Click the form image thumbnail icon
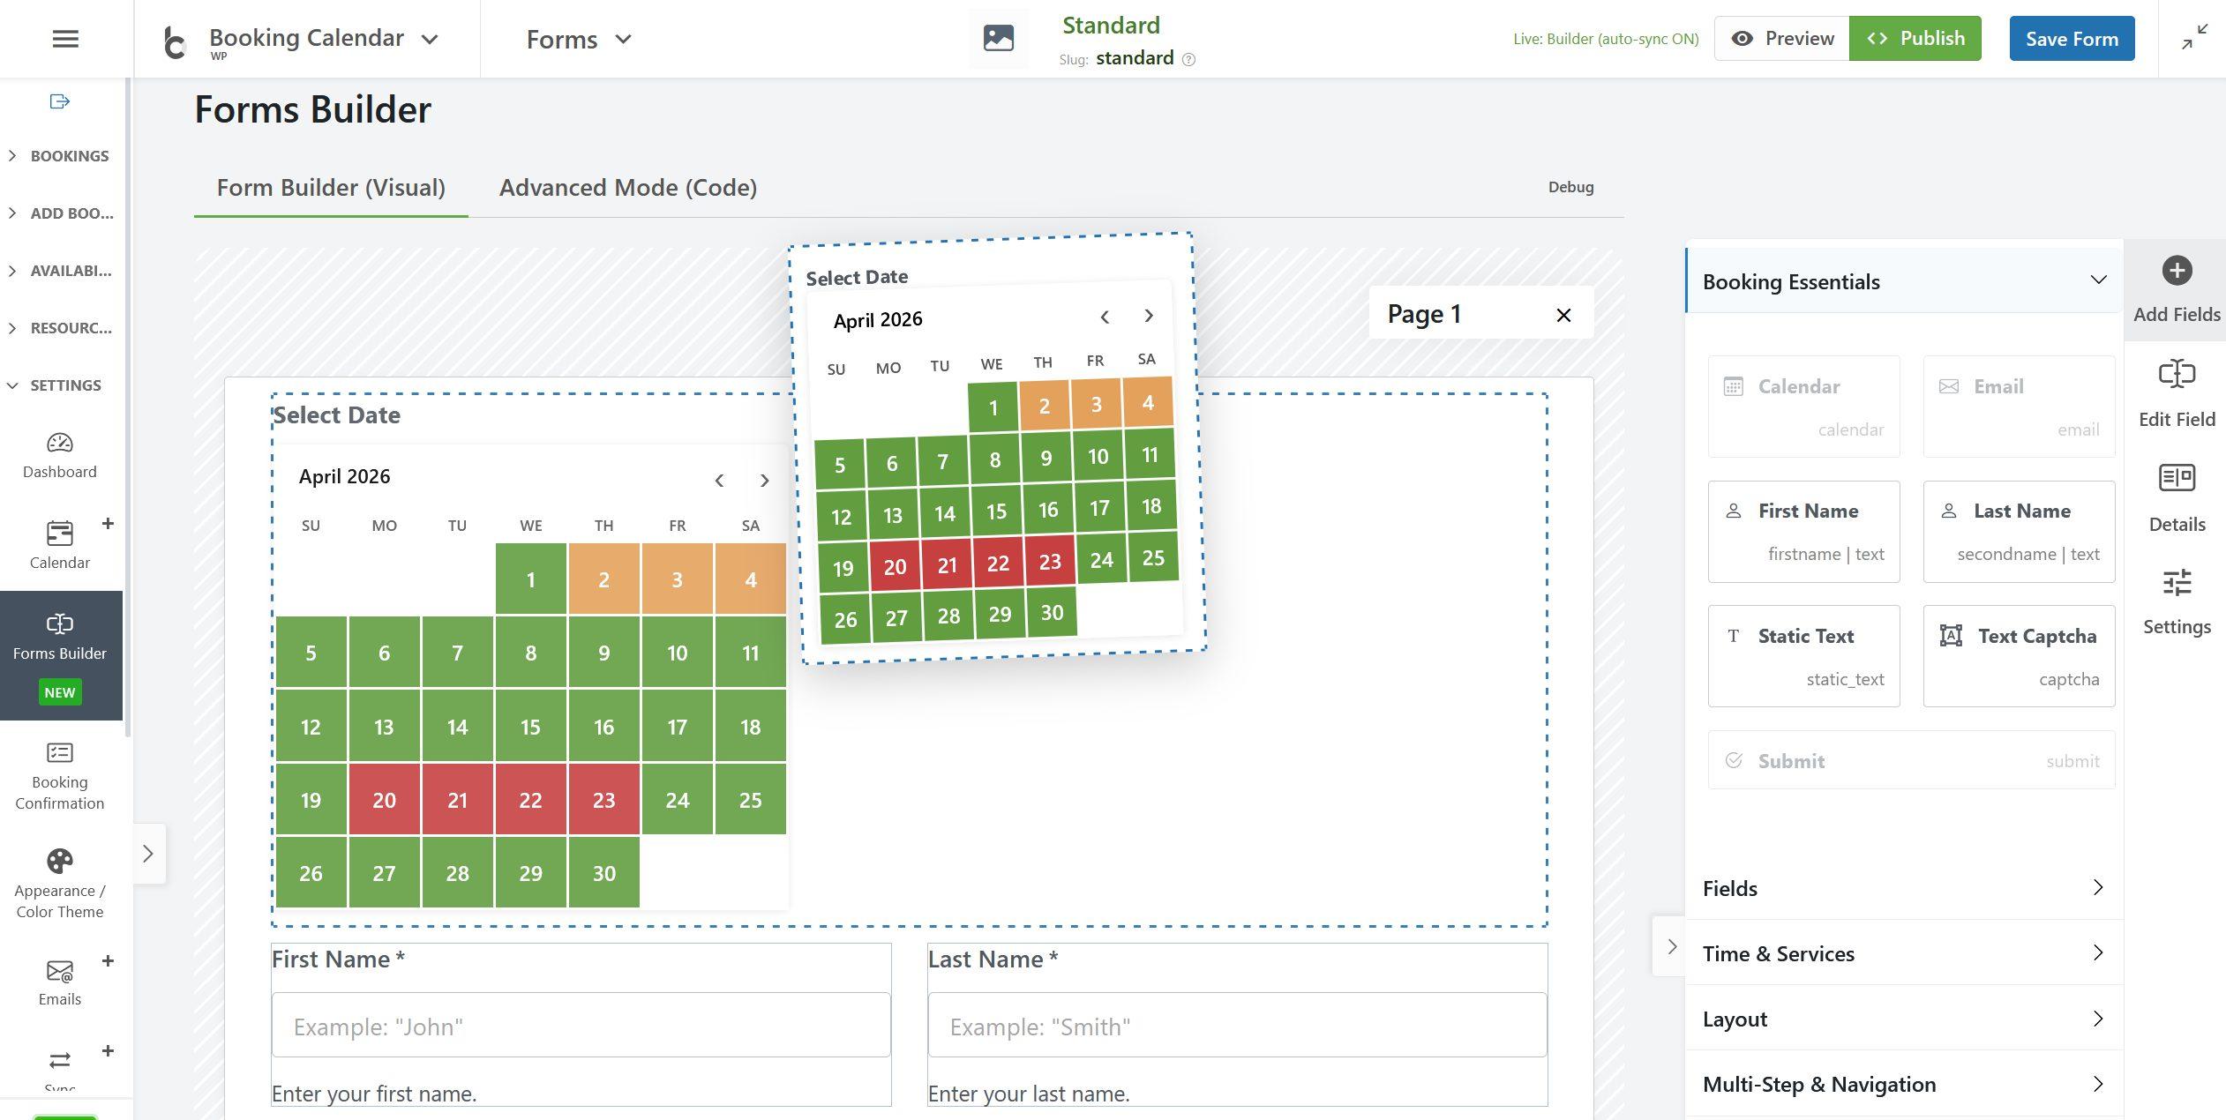Image resolution: width=2226 pixels, height=1120 pixels. (998, 39)
